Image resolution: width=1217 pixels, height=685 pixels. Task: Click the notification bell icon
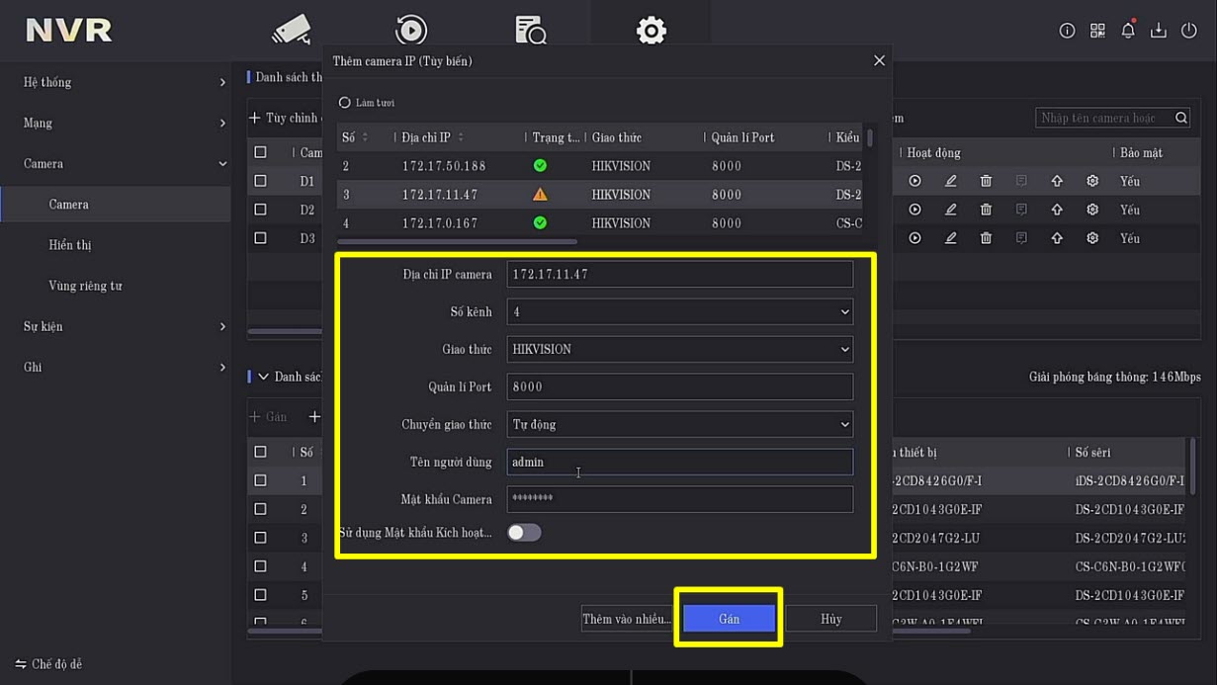pos(1128,31)
